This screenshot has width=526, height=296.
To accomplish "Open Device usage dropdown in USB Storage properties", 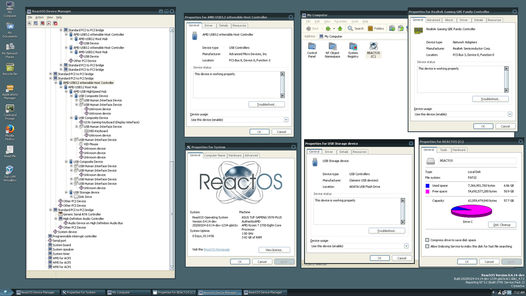I will [406, 246].
